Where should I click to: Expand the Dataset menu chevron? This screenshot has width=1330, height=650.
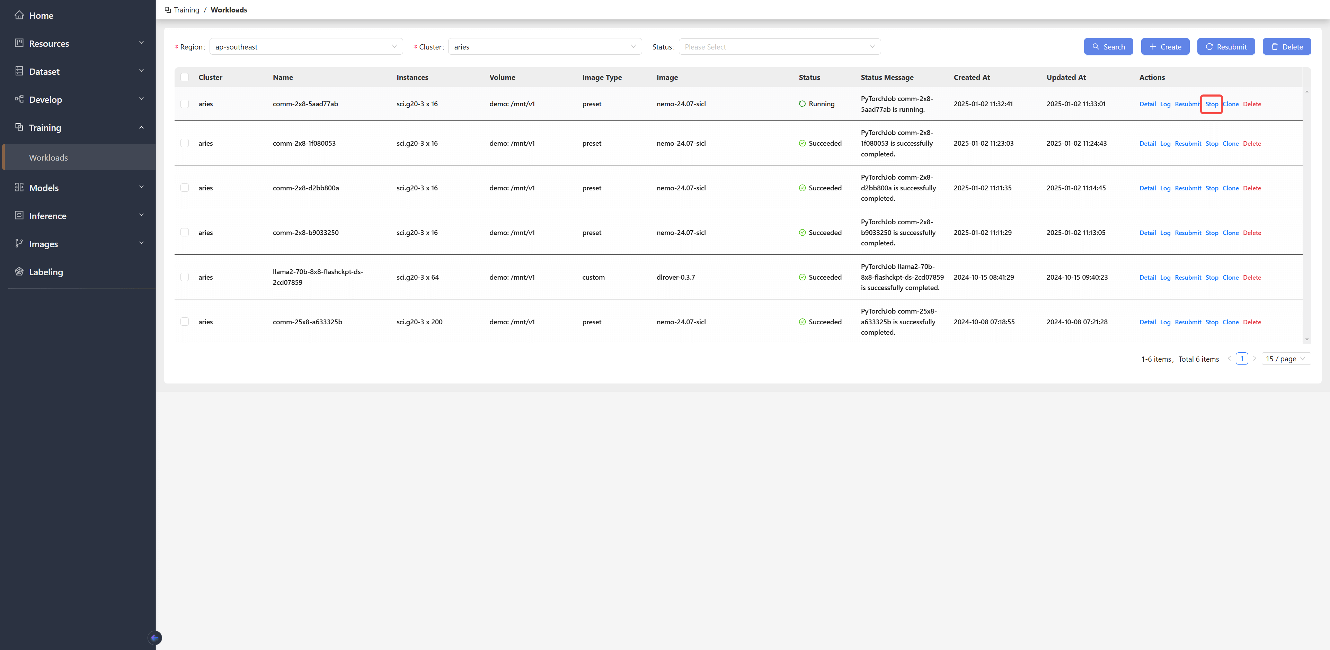(141, 71)
